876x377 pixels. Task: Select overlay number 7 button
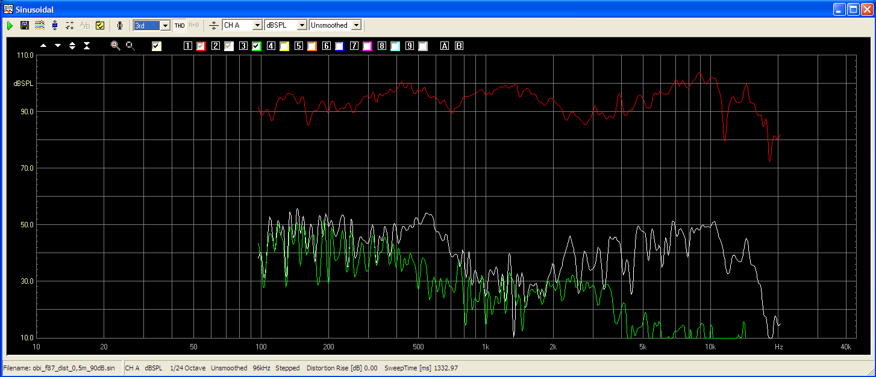[354, 46]
